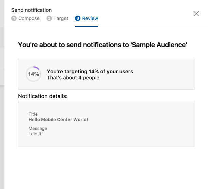Select 'You're targeting 14% of your users' text

pyautogui.click(x=90, y=72)
